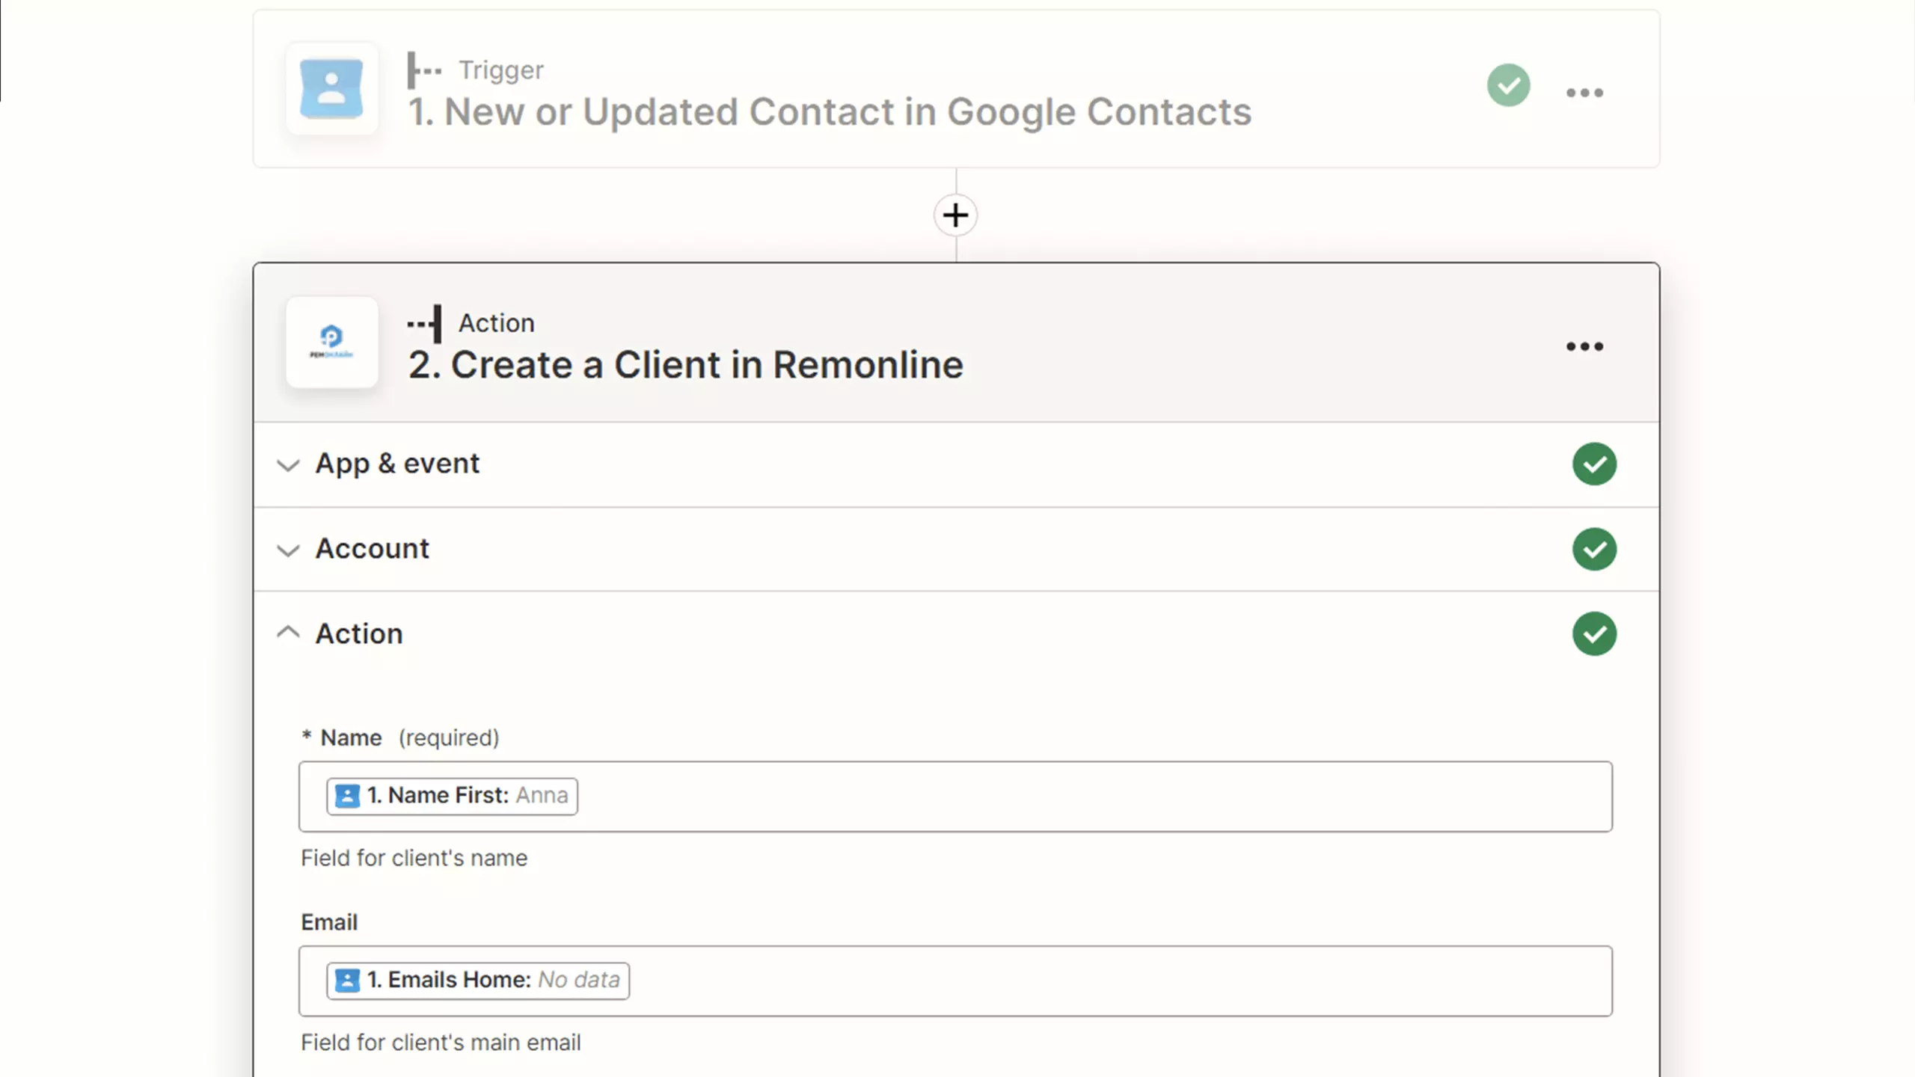Image resolution: width=1915 pixels, height=1077 pixels.
Task: Open the Google Contacts trigger app icon
Action: click(x=331, y=89)
